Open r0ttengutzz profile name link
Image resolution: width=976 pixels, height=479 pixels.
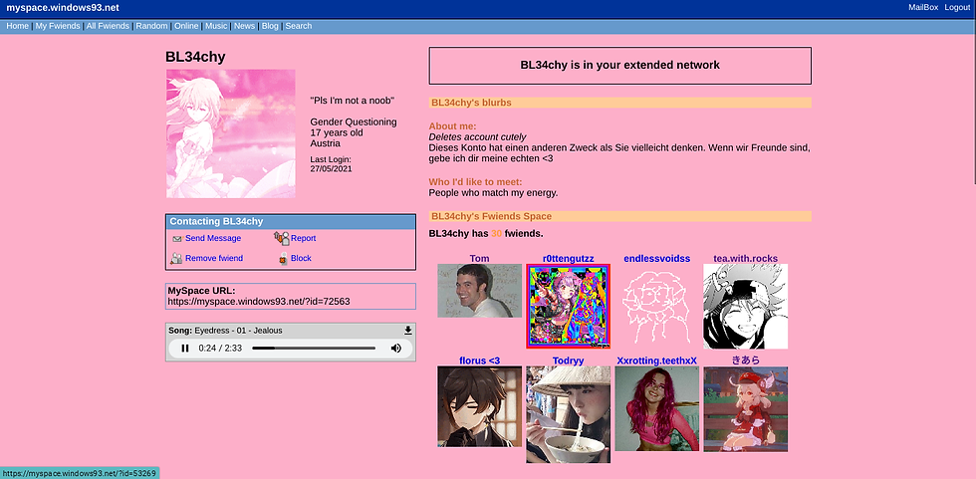coord(569,258)
